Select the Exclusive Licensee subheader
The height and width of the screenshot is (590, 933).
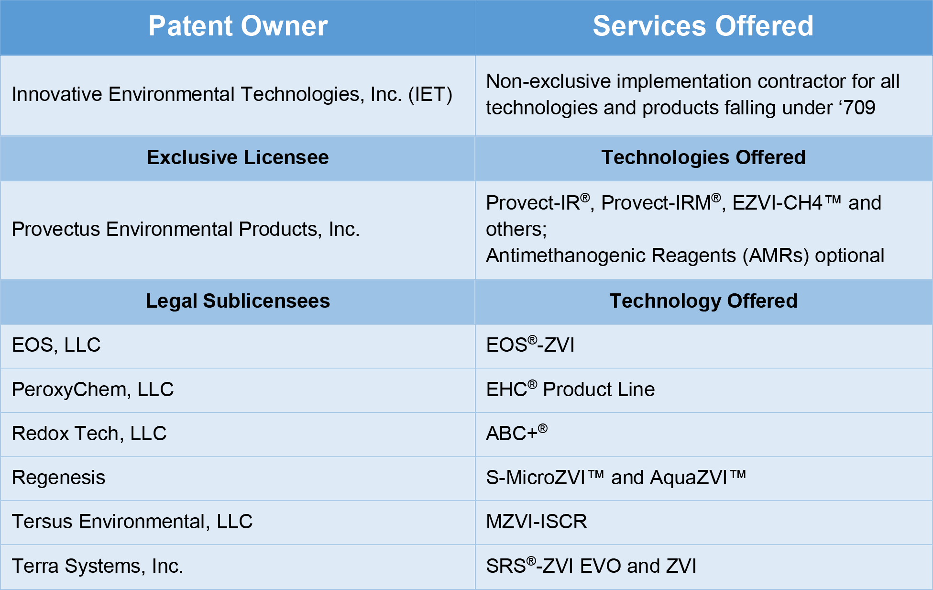(238, 157)
